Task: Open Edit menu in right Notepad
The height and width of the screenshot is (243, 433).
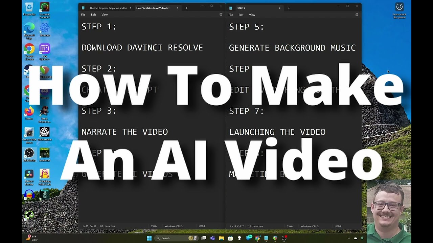Action: click(241, 15)
